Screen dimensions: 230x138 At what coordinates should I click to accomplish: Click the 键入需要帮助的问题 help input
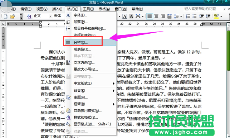pyautogui.click(x=203, y=9)
